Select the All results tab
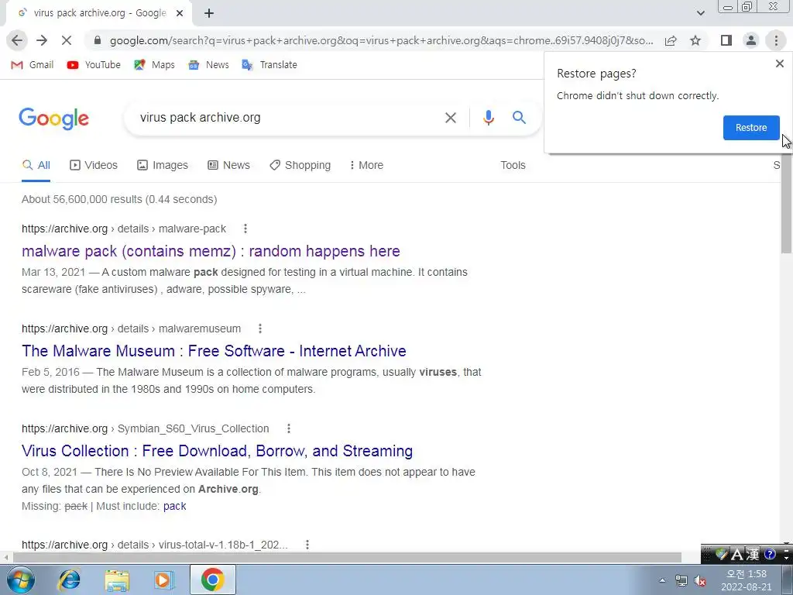The width and height of the screenshot is (793, 595). coord(36,166)
